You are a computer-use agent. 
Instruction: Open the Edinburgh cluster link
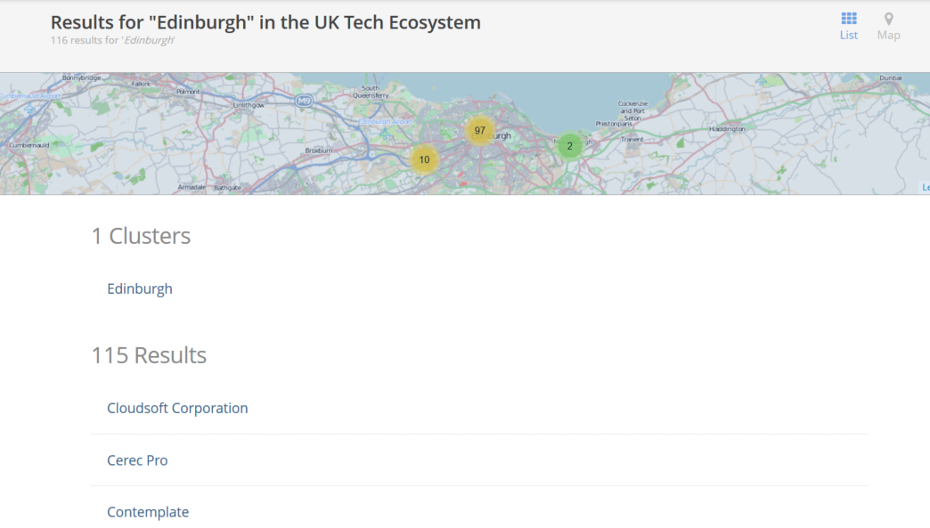click(x=140, y=288)
